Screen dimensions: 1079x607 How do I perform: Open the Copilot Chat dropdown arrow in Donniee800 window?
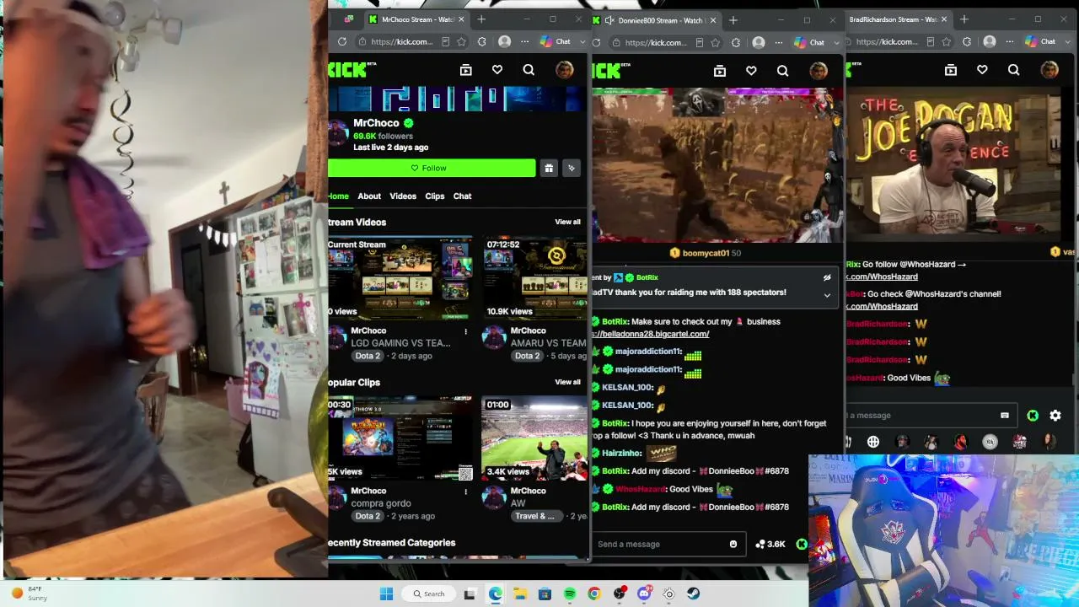[835, 42]
